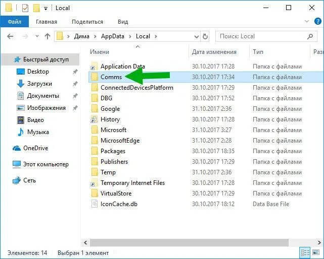The height and width of the screenshot is (259, 324).
Task: Refresh the Local folder view
Action: pyautogui.click(x=205, y=36)
